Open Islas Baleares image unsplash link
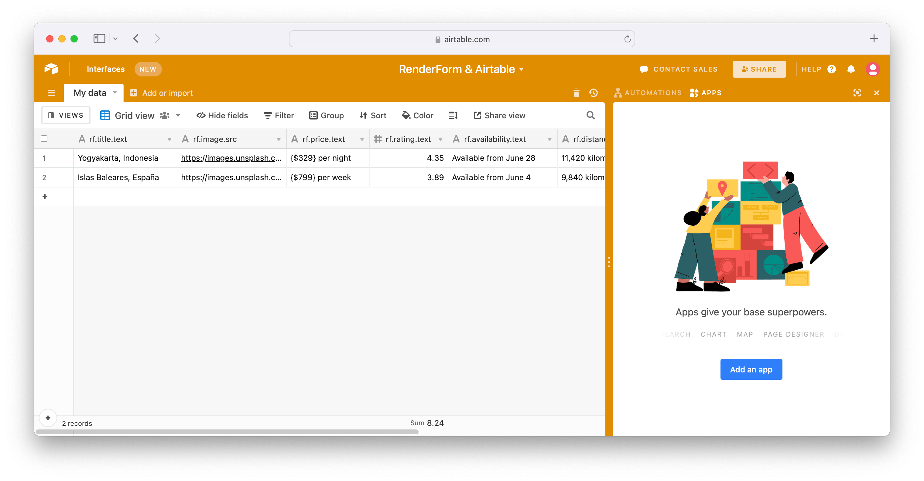 231,177
